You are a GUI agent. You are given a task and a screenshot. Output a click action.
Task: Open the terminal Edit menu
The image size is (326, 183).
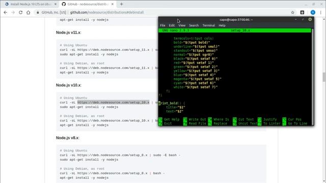[172, 25]
